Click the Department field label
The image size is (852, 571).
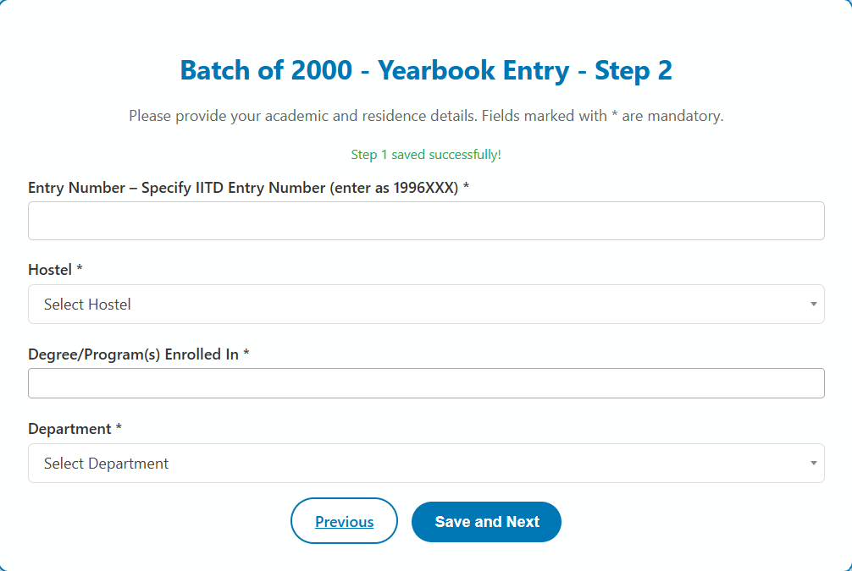[69, 429]
